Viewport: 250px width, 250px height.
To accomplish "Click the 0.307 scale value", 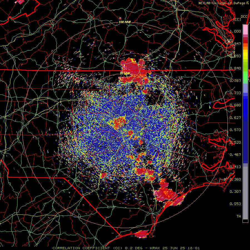I will pos(235,192).
